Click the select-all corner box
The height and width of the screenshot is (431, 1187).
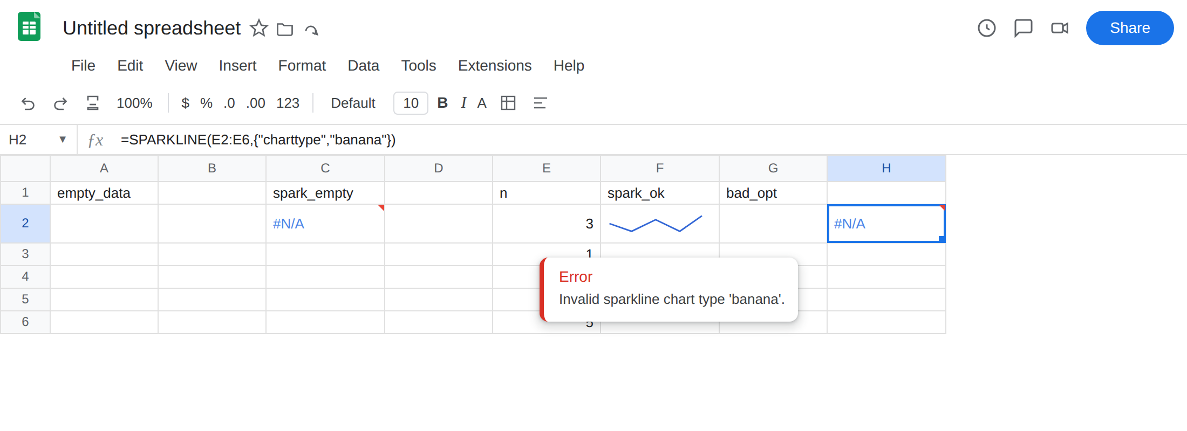click(25, 169)
